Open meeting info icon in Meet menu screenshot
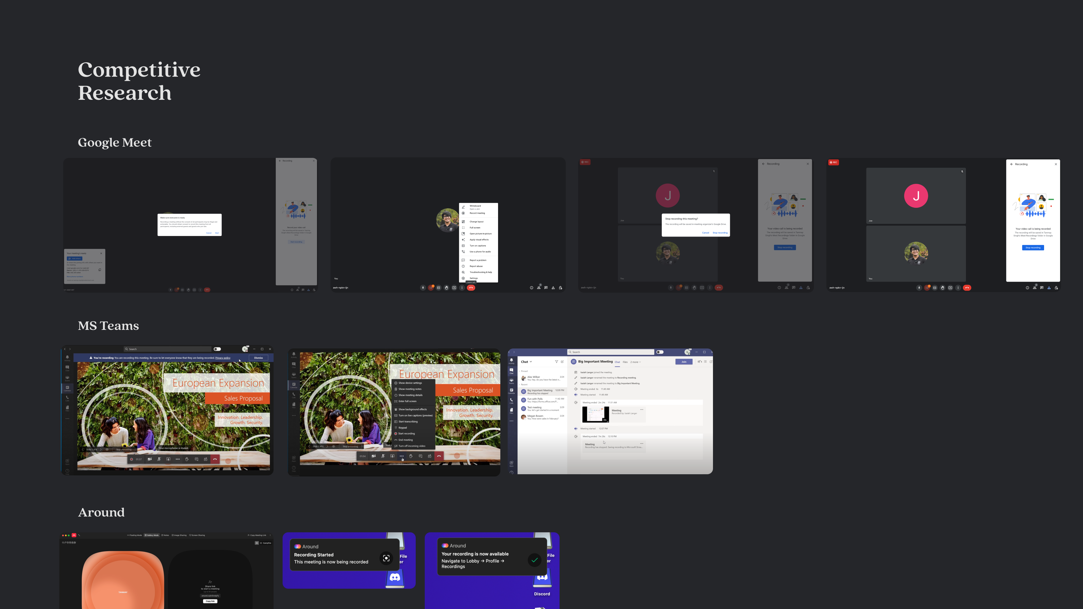Viewport: 1083px width, 609px height. click(531, 288)
